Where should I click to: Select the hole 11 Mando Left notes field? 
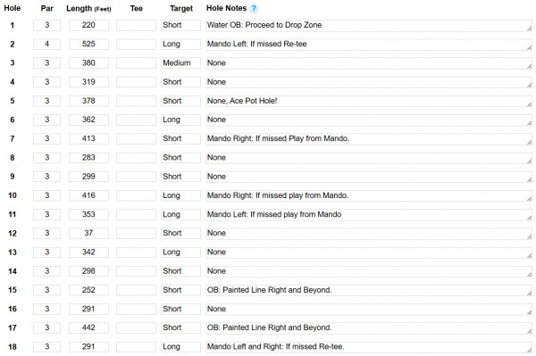[369, 215]
